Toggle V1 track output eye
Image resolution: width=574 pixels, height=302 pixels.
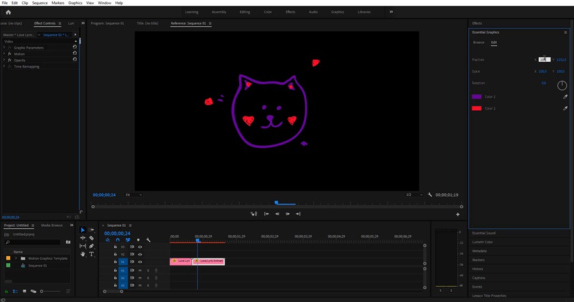pos(140,262)
